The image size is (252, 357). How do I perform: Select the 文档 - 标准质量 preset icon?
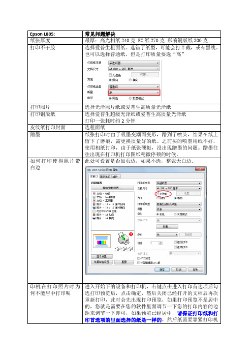click(x=94, y=197)
